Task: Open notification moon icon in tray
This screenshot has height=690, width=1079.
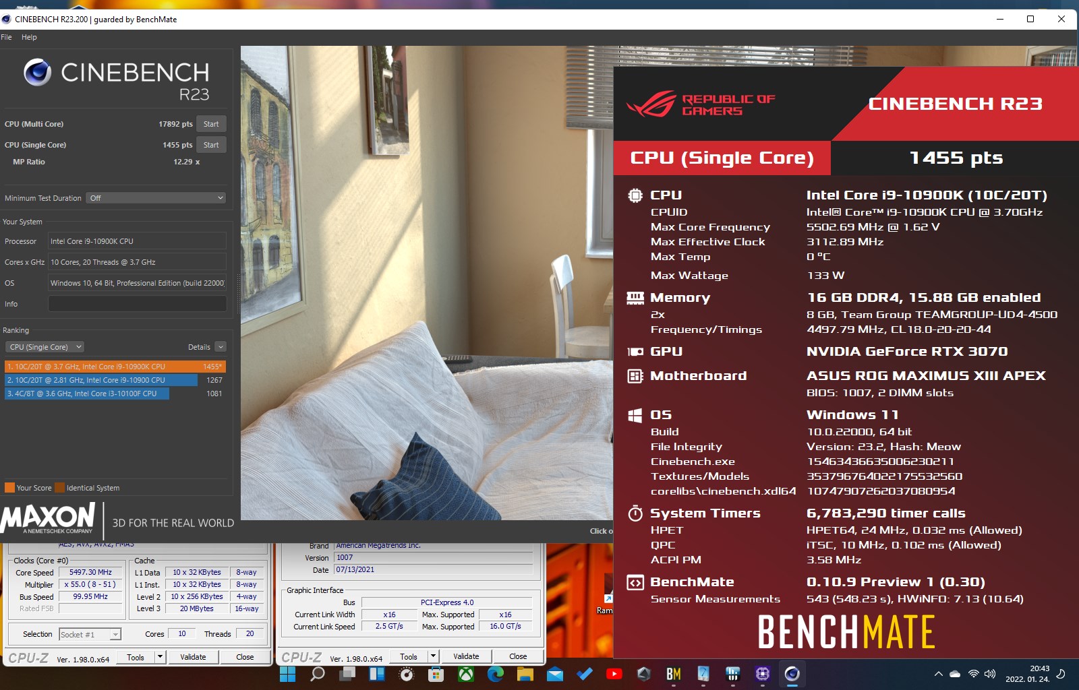Action: (x=1061, y=674)
